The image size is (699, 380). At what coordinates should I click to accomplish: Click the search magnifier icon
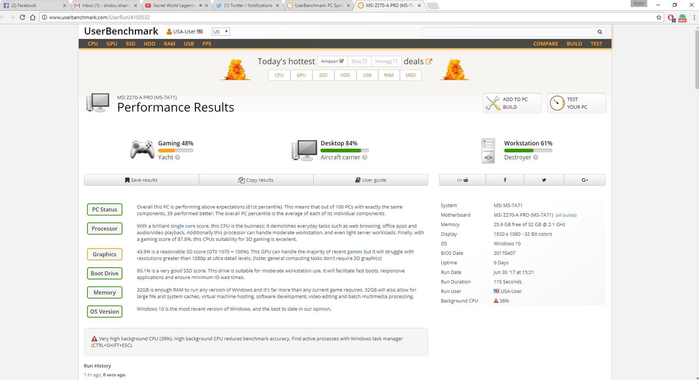[600, 32]
